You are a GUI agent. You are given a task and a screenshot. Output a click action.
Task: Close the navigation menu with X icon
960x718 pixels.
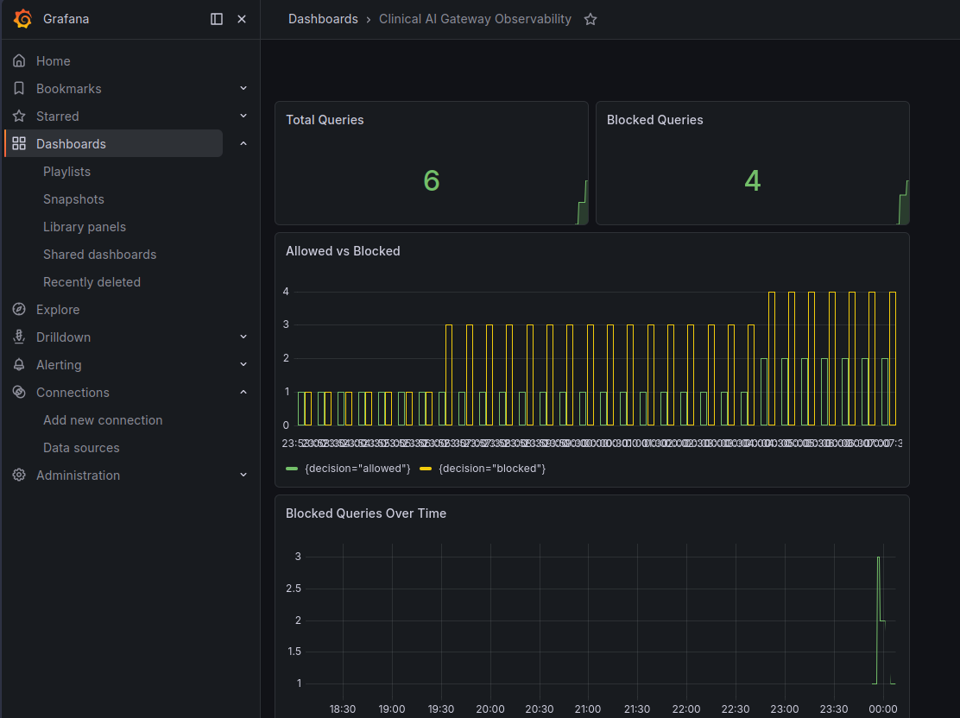click(x=242, y=19)
